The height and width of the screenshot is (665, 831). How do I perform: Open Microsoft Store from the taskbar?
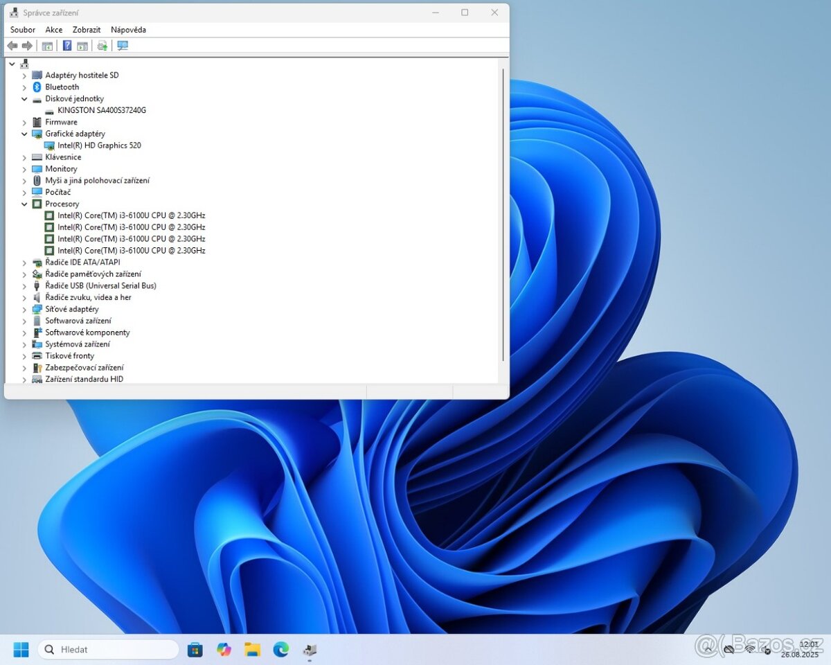pos(195,649)
